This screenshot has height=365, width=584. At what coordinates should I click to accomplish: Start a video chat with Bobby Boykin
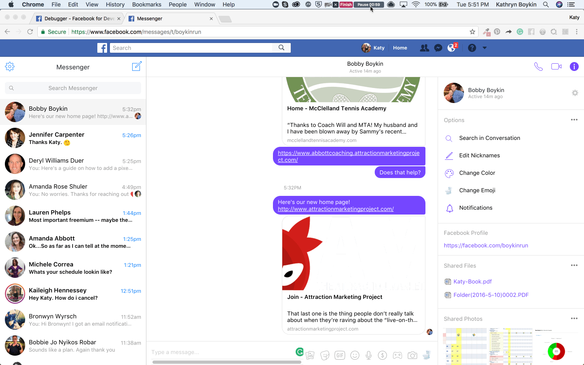coord(556,67)
